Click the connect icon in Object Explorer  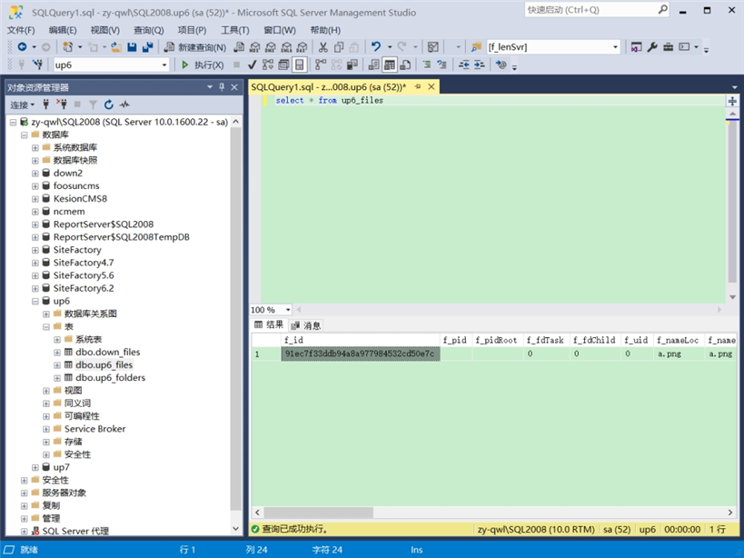[x=44, y=104]
